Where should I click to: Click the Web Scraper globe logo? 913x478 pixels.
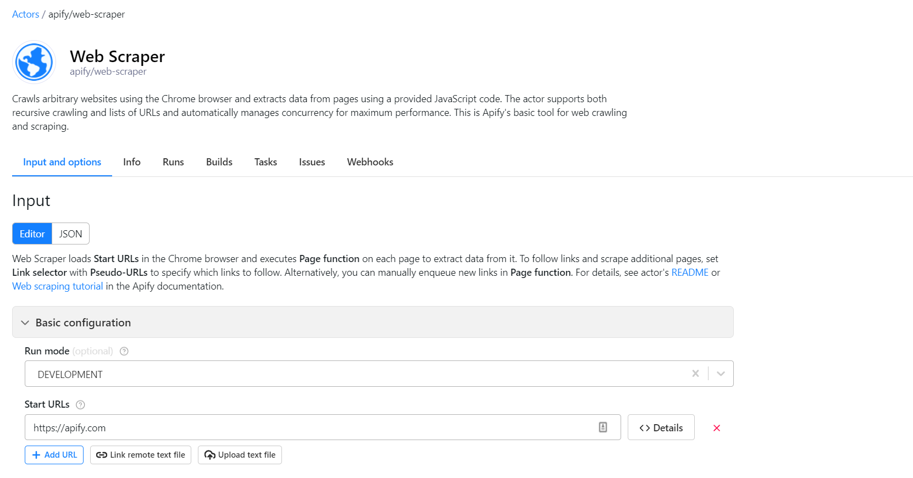tap(34, 62)
